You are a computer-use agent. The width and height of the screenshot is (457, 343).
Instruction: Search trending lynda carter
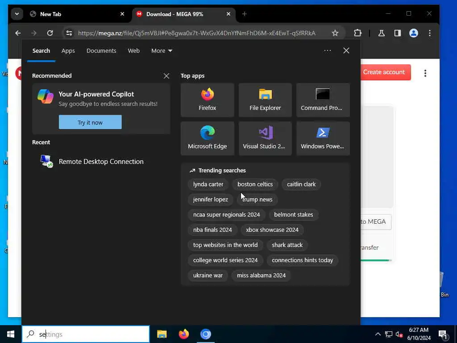208,184
